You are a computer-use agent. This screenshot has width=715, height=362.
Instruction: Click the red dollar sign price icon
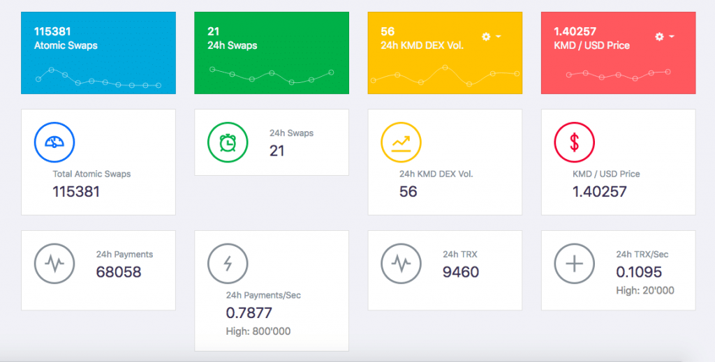click(x=574, y=142)
